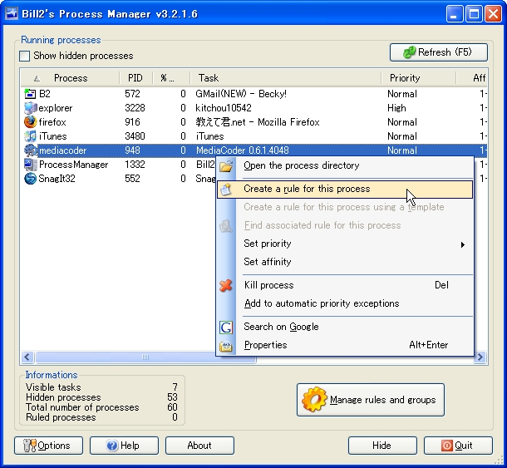Click the Properties icon in context menu
507x468 pixels.
(226, 346)
